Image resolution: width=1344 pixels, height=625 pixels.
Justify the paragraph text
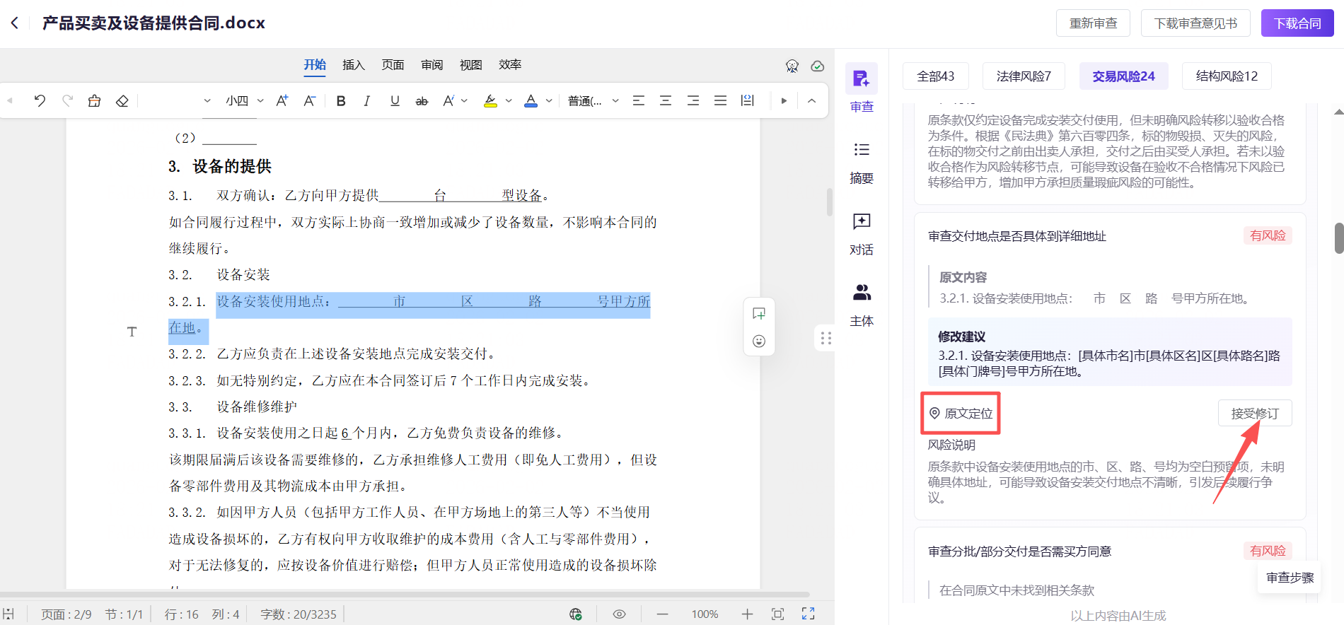click(720, 101)
